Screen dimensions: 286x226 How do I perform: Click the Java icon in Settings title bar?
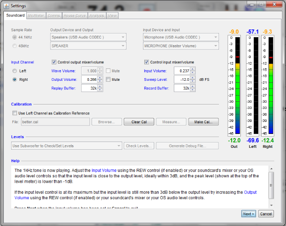(x=6, y=6)
